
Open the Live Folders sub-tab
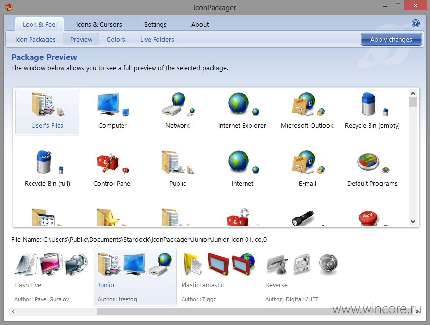pyautogui.click(x=157, y=39)
